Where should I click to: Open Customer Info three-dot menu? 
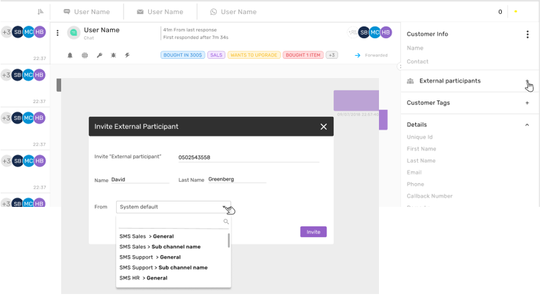tap(527, 34)
